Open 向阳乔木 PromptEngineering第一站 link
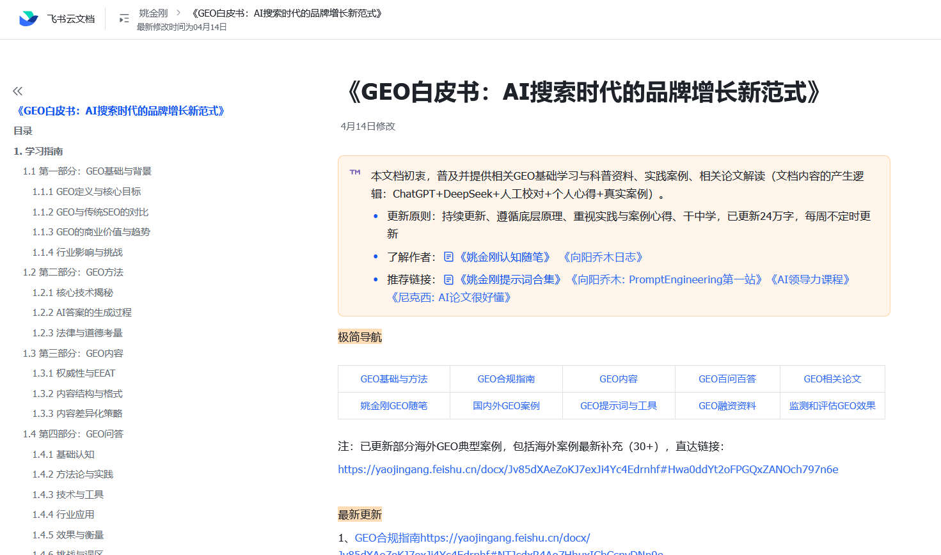The height and width of the screenshot is (555, 941). click(x=666, y=279)
